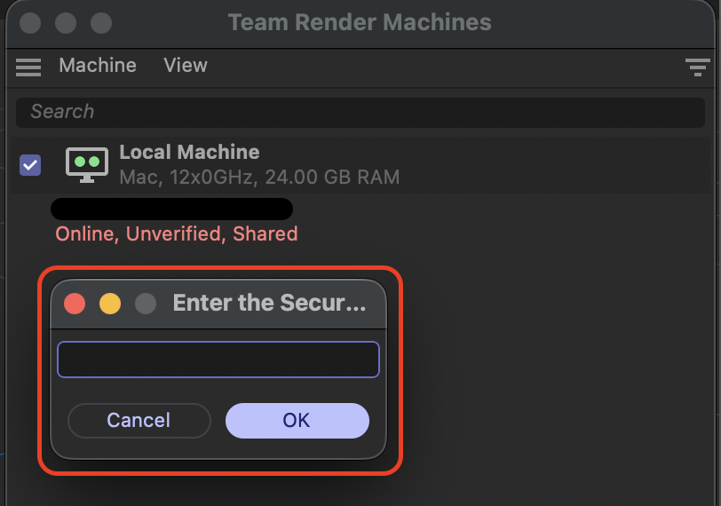Click the Mac hardware specs line
Viewport: 721px width, 506px height.
click(259, 177)
